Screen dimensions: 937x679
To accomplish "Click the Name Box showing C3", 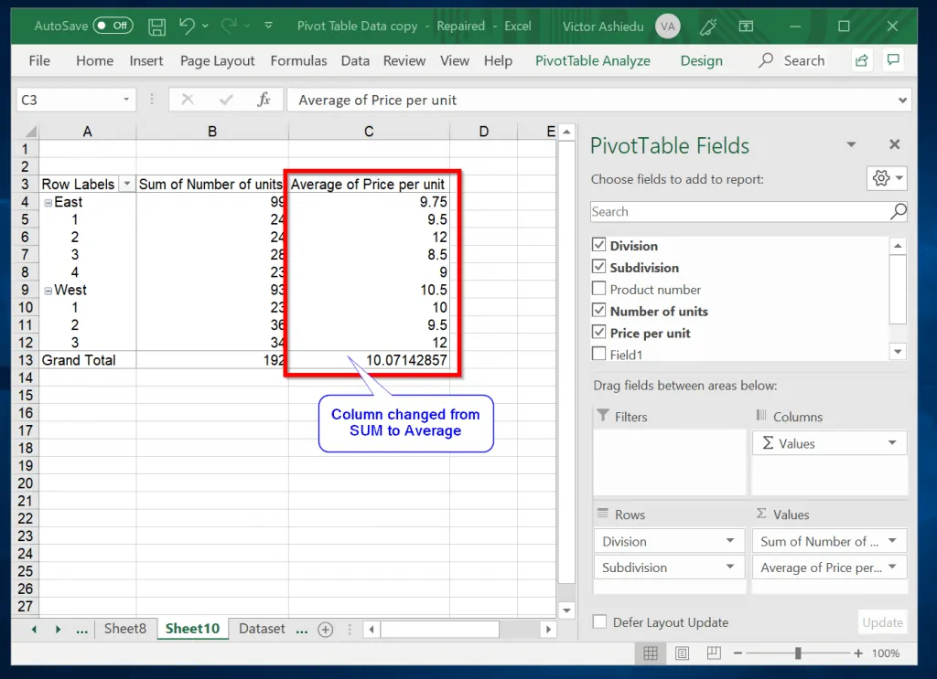I will 68,100.
